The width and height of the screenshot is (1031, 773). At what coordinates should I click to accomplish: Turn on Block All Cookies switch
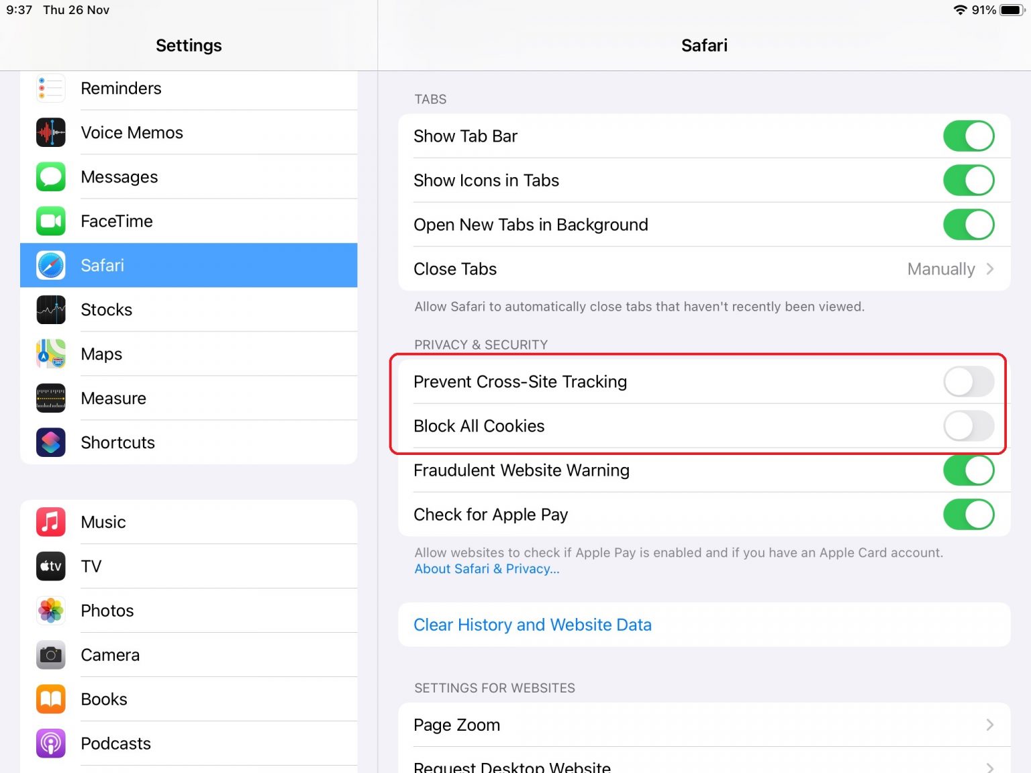click(968, 426)
